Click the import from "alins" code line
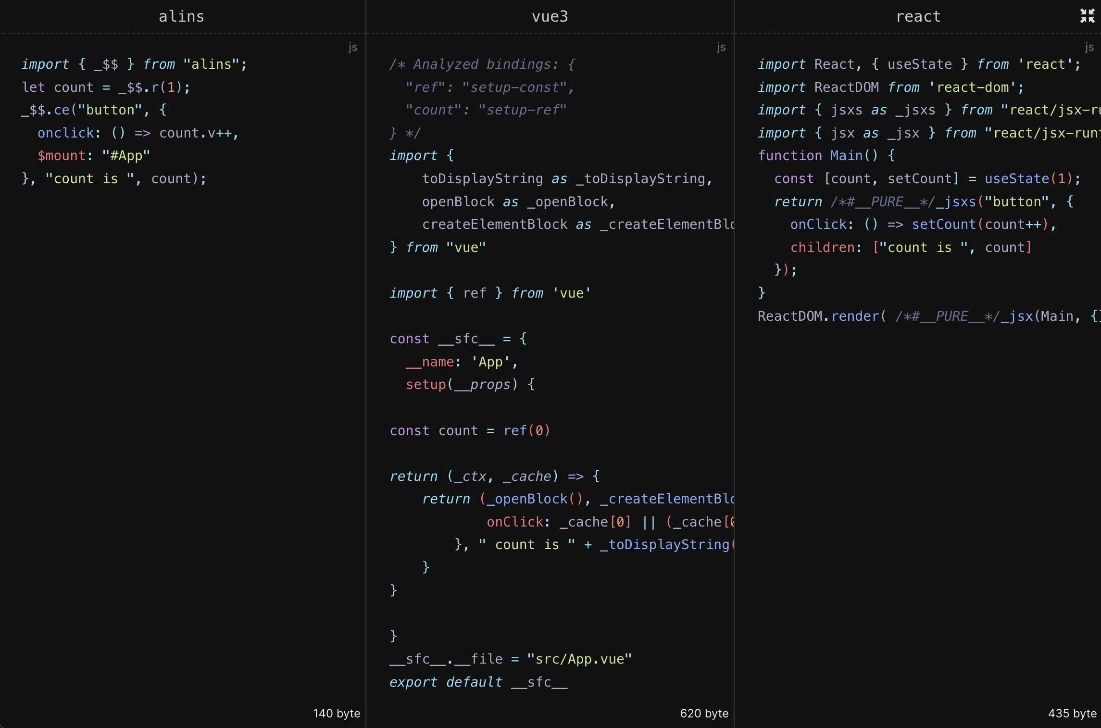This screenshot has width=1101, height=728. [x=134, y=64]
